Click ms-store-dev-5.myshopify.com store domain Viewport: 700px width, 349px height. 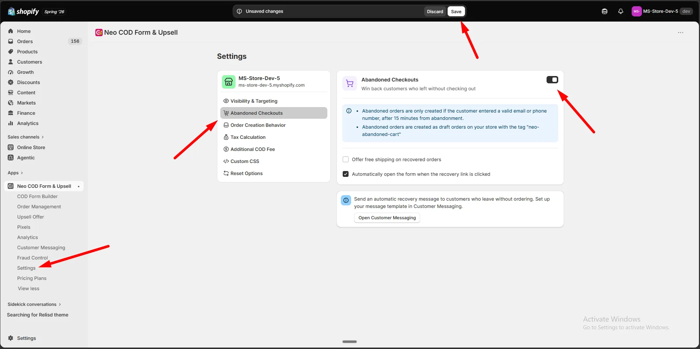click(271, 85)
